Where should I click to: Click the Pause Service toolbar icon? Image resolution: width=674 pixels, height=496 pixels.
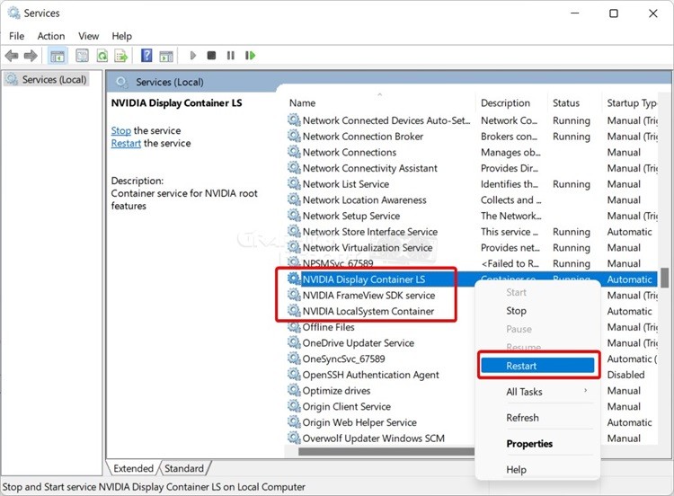coord(231,56)
